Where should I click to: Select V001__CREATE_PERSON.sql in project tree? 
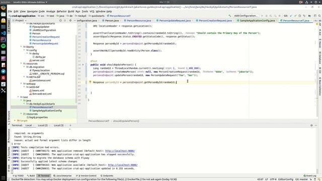coord(48,73)
